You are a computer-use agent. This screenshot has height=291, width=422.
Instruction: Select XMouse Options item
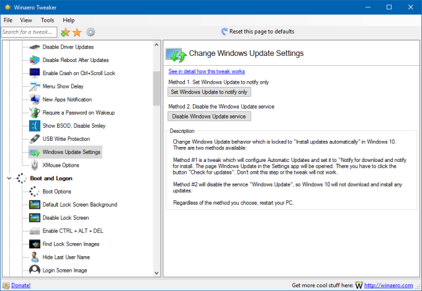(61, 165)
